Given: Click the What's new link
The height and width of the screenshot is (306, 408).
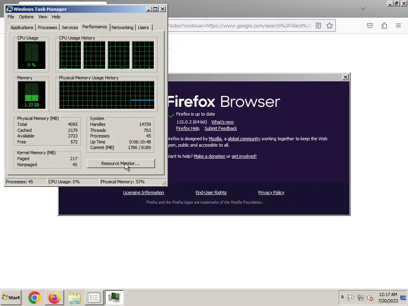Looking at the screenshot, I should point(222,122).
